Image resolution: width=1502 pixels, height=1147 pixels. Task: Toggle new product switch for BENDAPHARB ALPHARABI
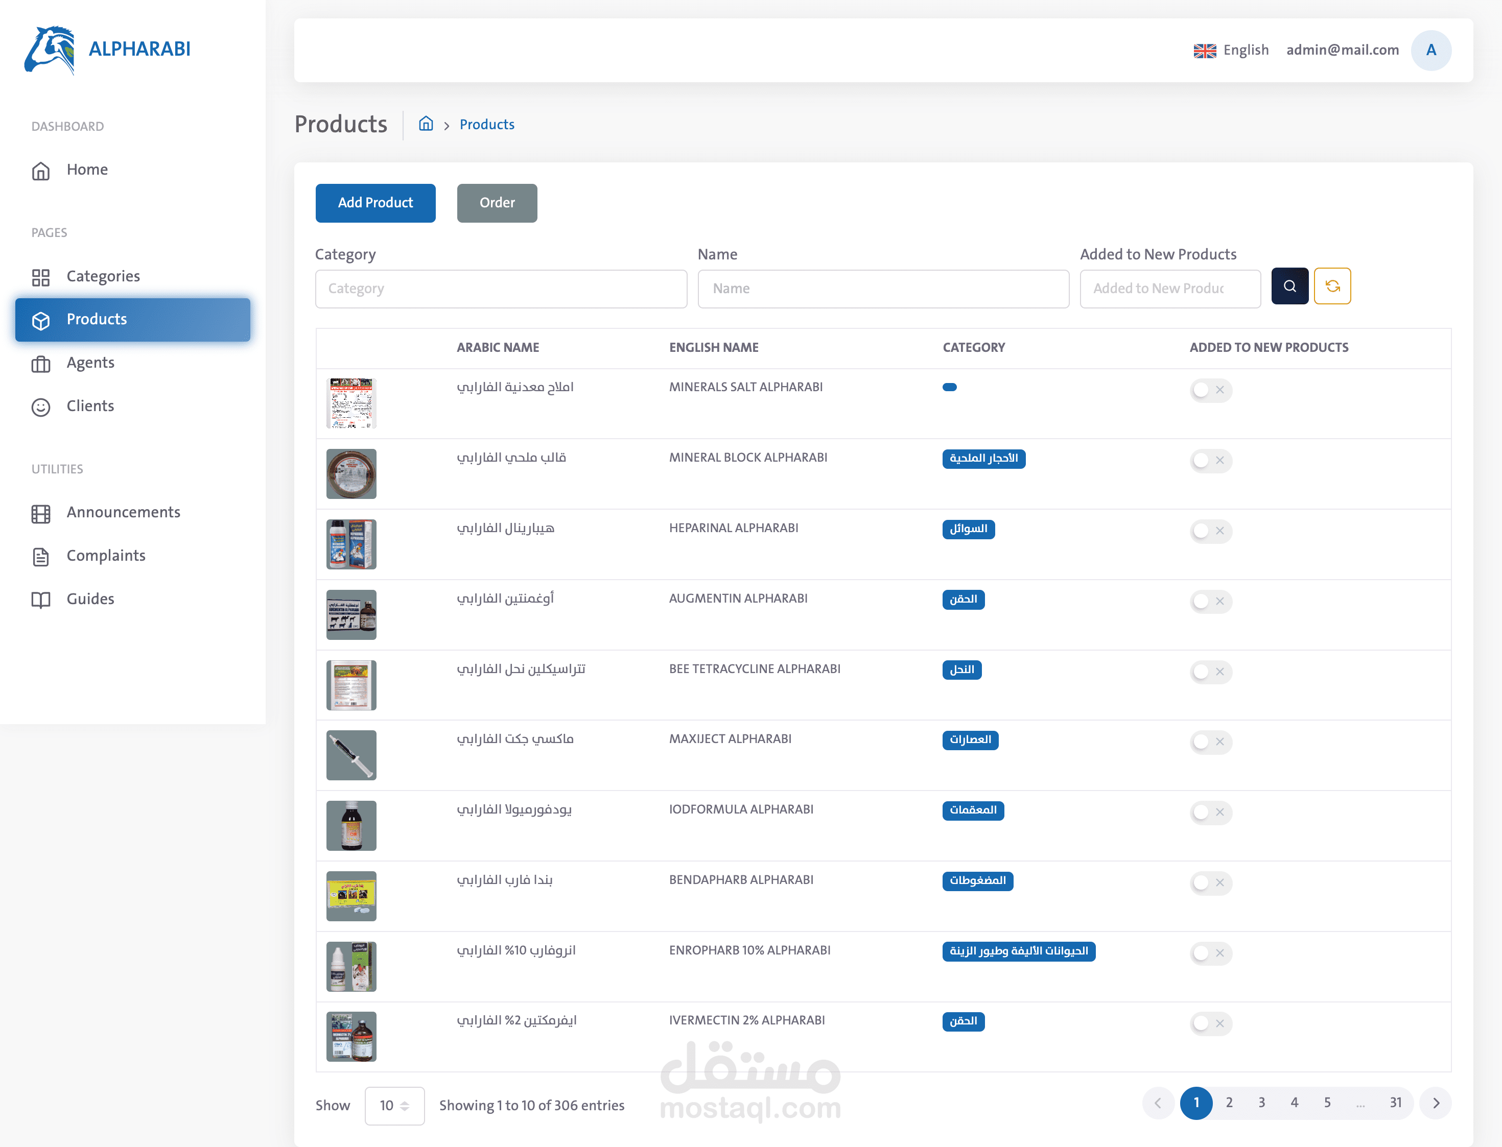[x=1210, y=883]
